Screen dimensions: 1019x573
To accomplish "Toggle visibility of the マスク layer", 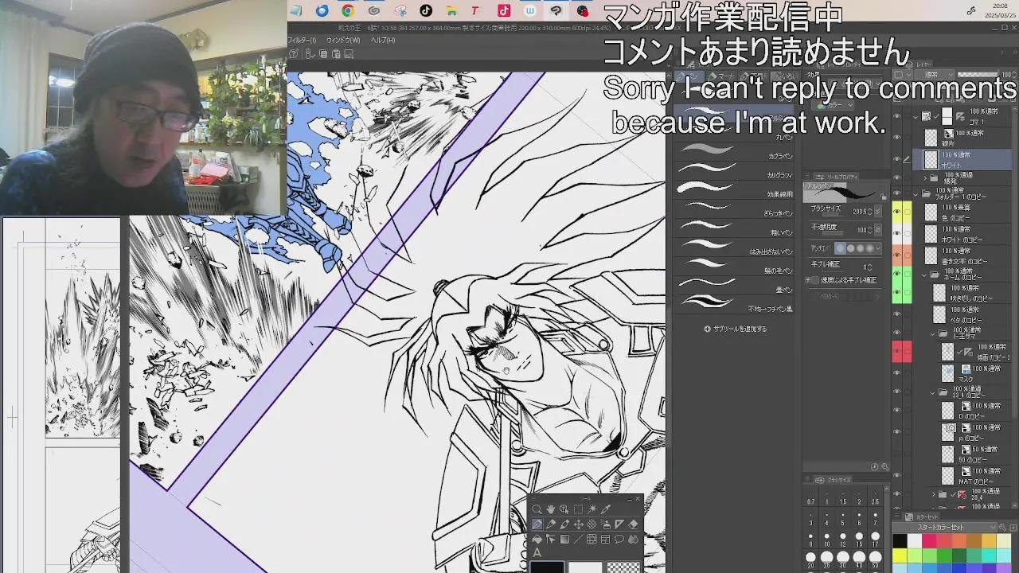I will click(897, 372).
